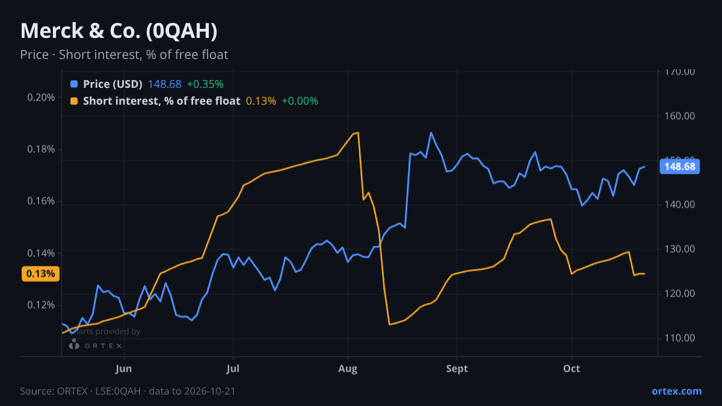Click the 'Price · Short interest, % of free float' subtitle
The image size is (722, 406).
point(124,55)
